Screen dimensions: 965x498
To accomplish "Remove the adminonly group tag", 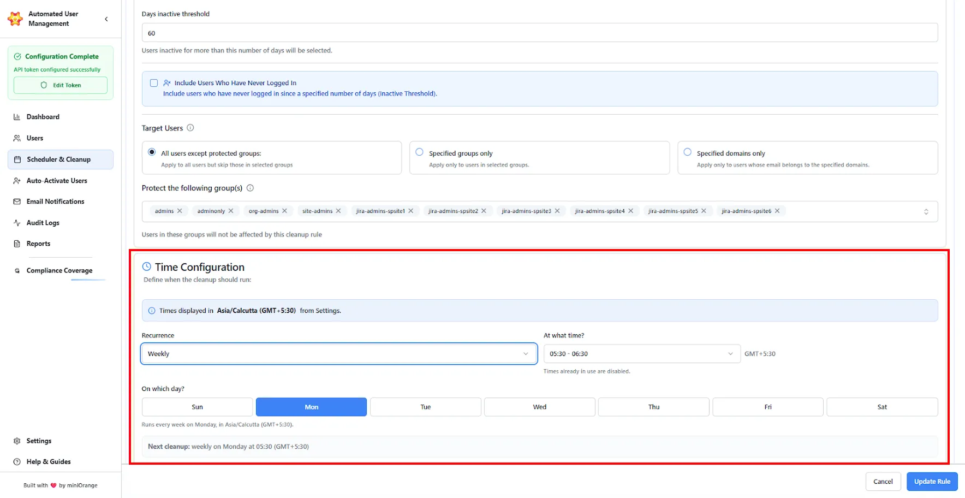I will pos(231,211).
